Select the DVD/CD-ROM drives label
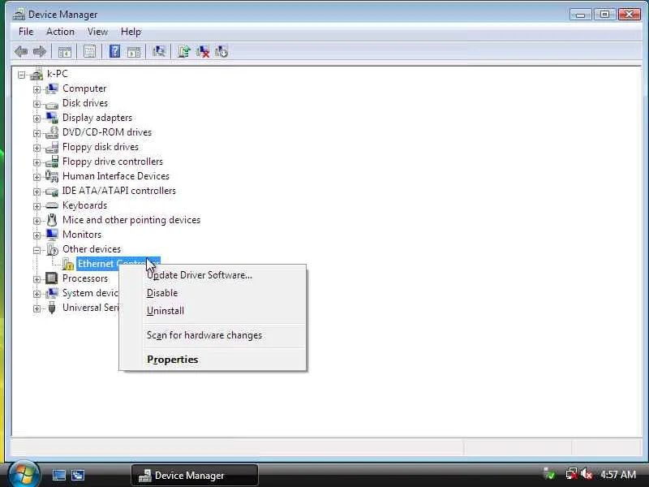Viewport: 649px width, 487px height. pos(107,132)
